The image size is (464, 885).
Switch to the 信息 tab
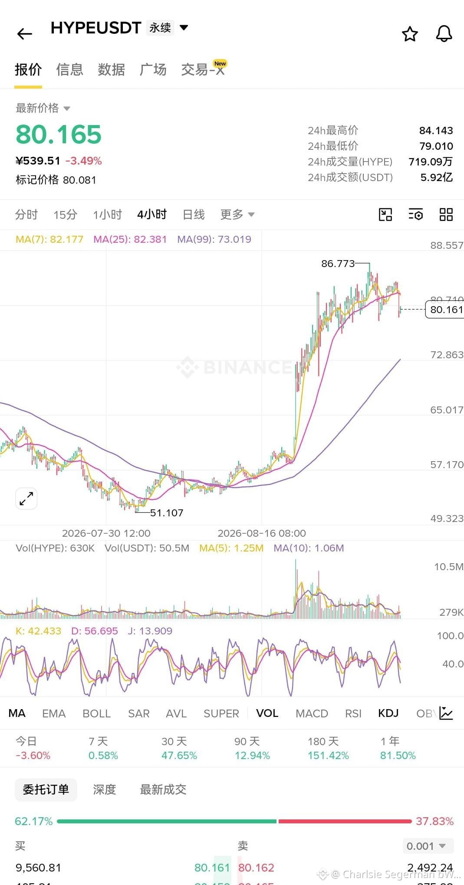coord(69,69)
